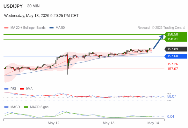Viewport: 188px width, 128px height.
Task: Click the MA 50 legend label
Action: coord(60,28)
